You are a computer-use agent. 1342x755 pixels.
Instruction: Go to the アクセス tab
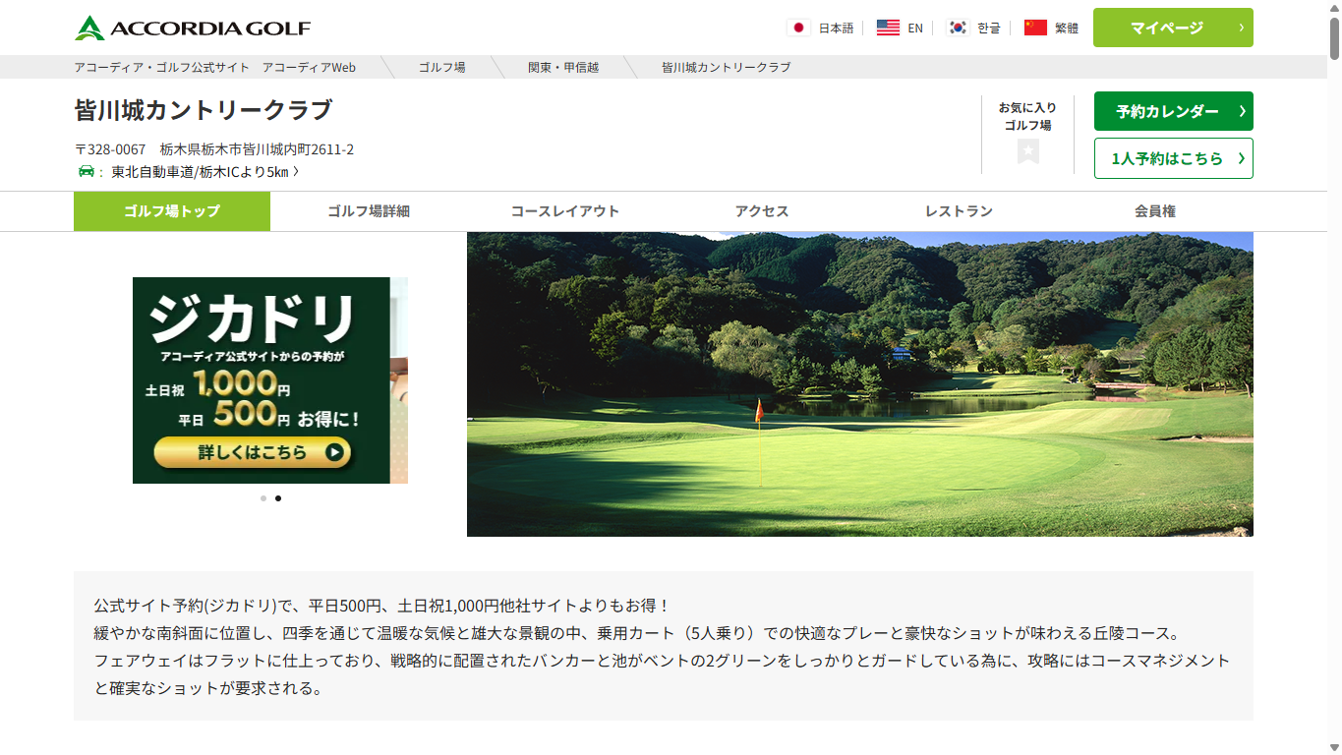762,211
